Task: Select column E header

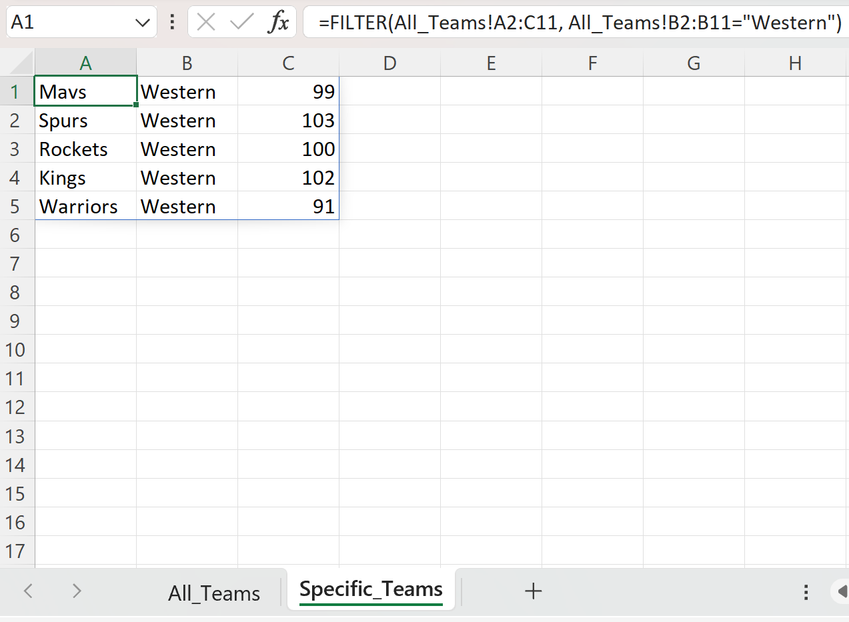Action: click(x=491, y=63)
